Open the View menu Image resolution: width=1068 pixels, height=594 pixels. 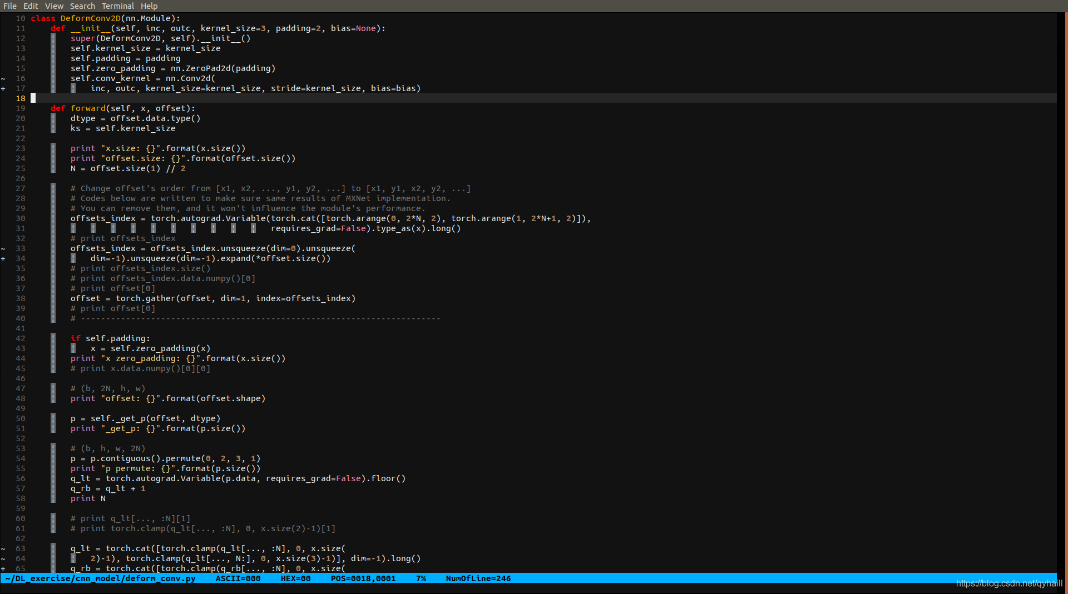[54, 6]
